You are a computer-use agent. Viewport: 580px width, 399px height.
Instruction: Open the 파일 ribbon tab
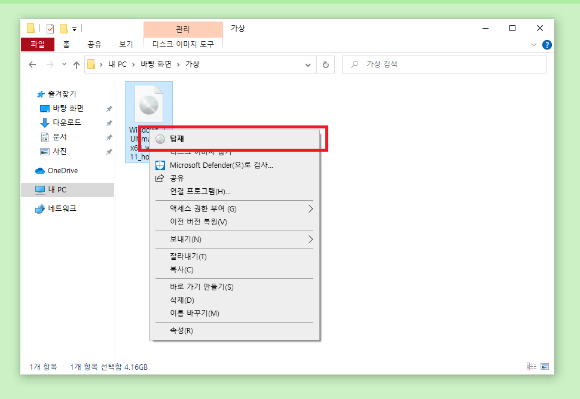[38, 44]
